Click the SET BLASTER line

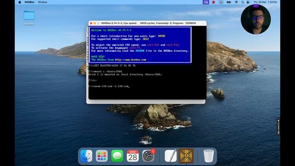pos(112,65)
